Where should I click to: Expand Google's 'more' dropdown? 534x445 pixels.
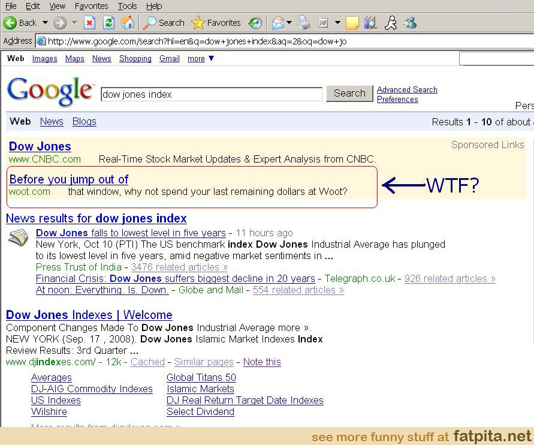tap(201, 59)
